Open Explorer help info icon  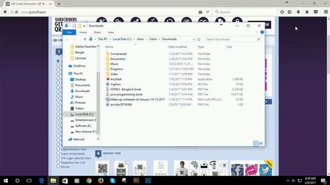(x=262, y=32)
